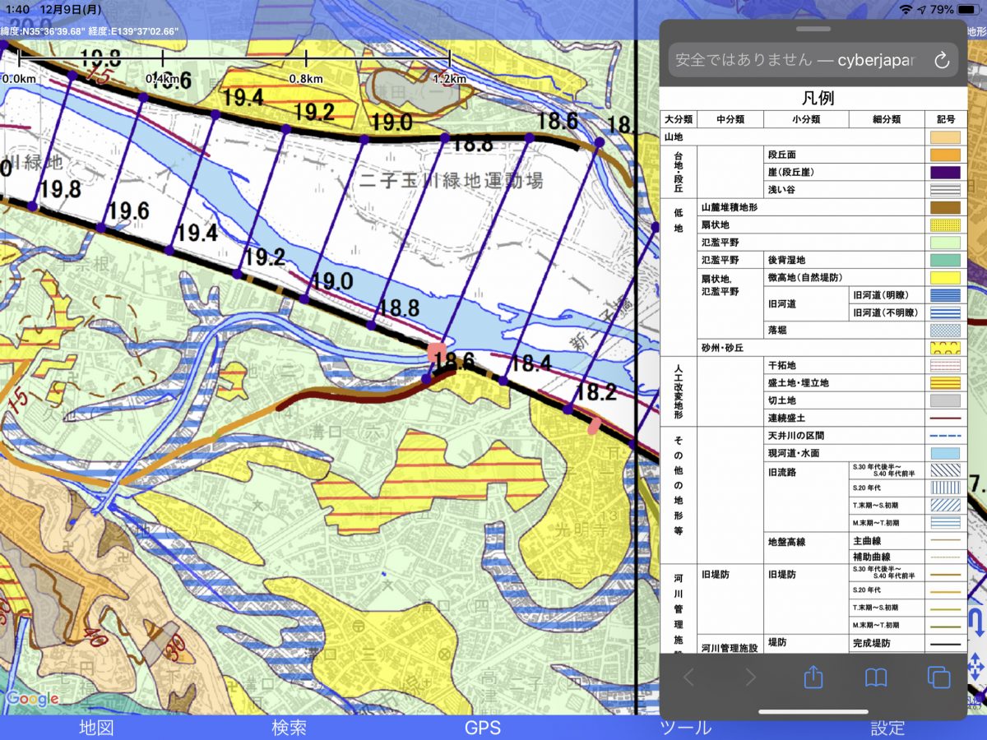Open the tab overview icon
Viewport: 987px width, 740px height.
pos(938,677)
